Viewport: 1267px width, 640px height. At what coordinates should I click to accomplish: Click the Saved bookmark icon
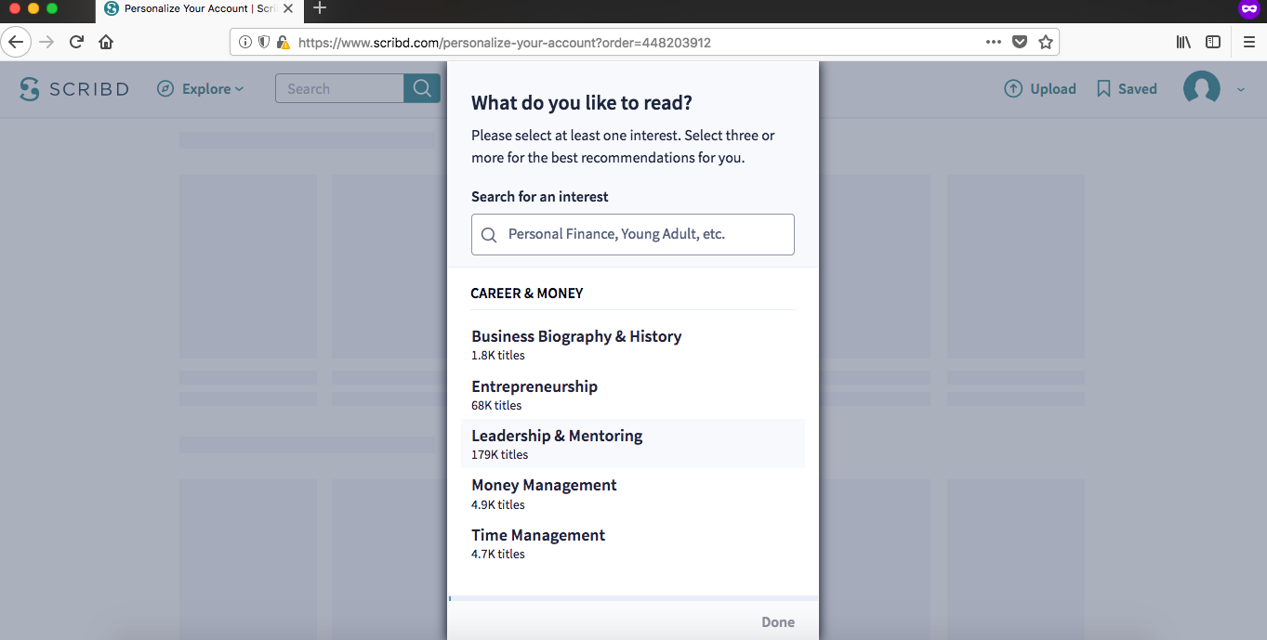pos(1103,89)
